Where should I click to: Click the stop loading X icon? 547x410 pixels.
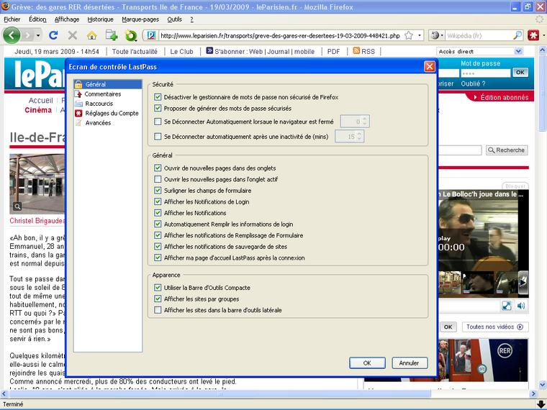pos(73,35)
